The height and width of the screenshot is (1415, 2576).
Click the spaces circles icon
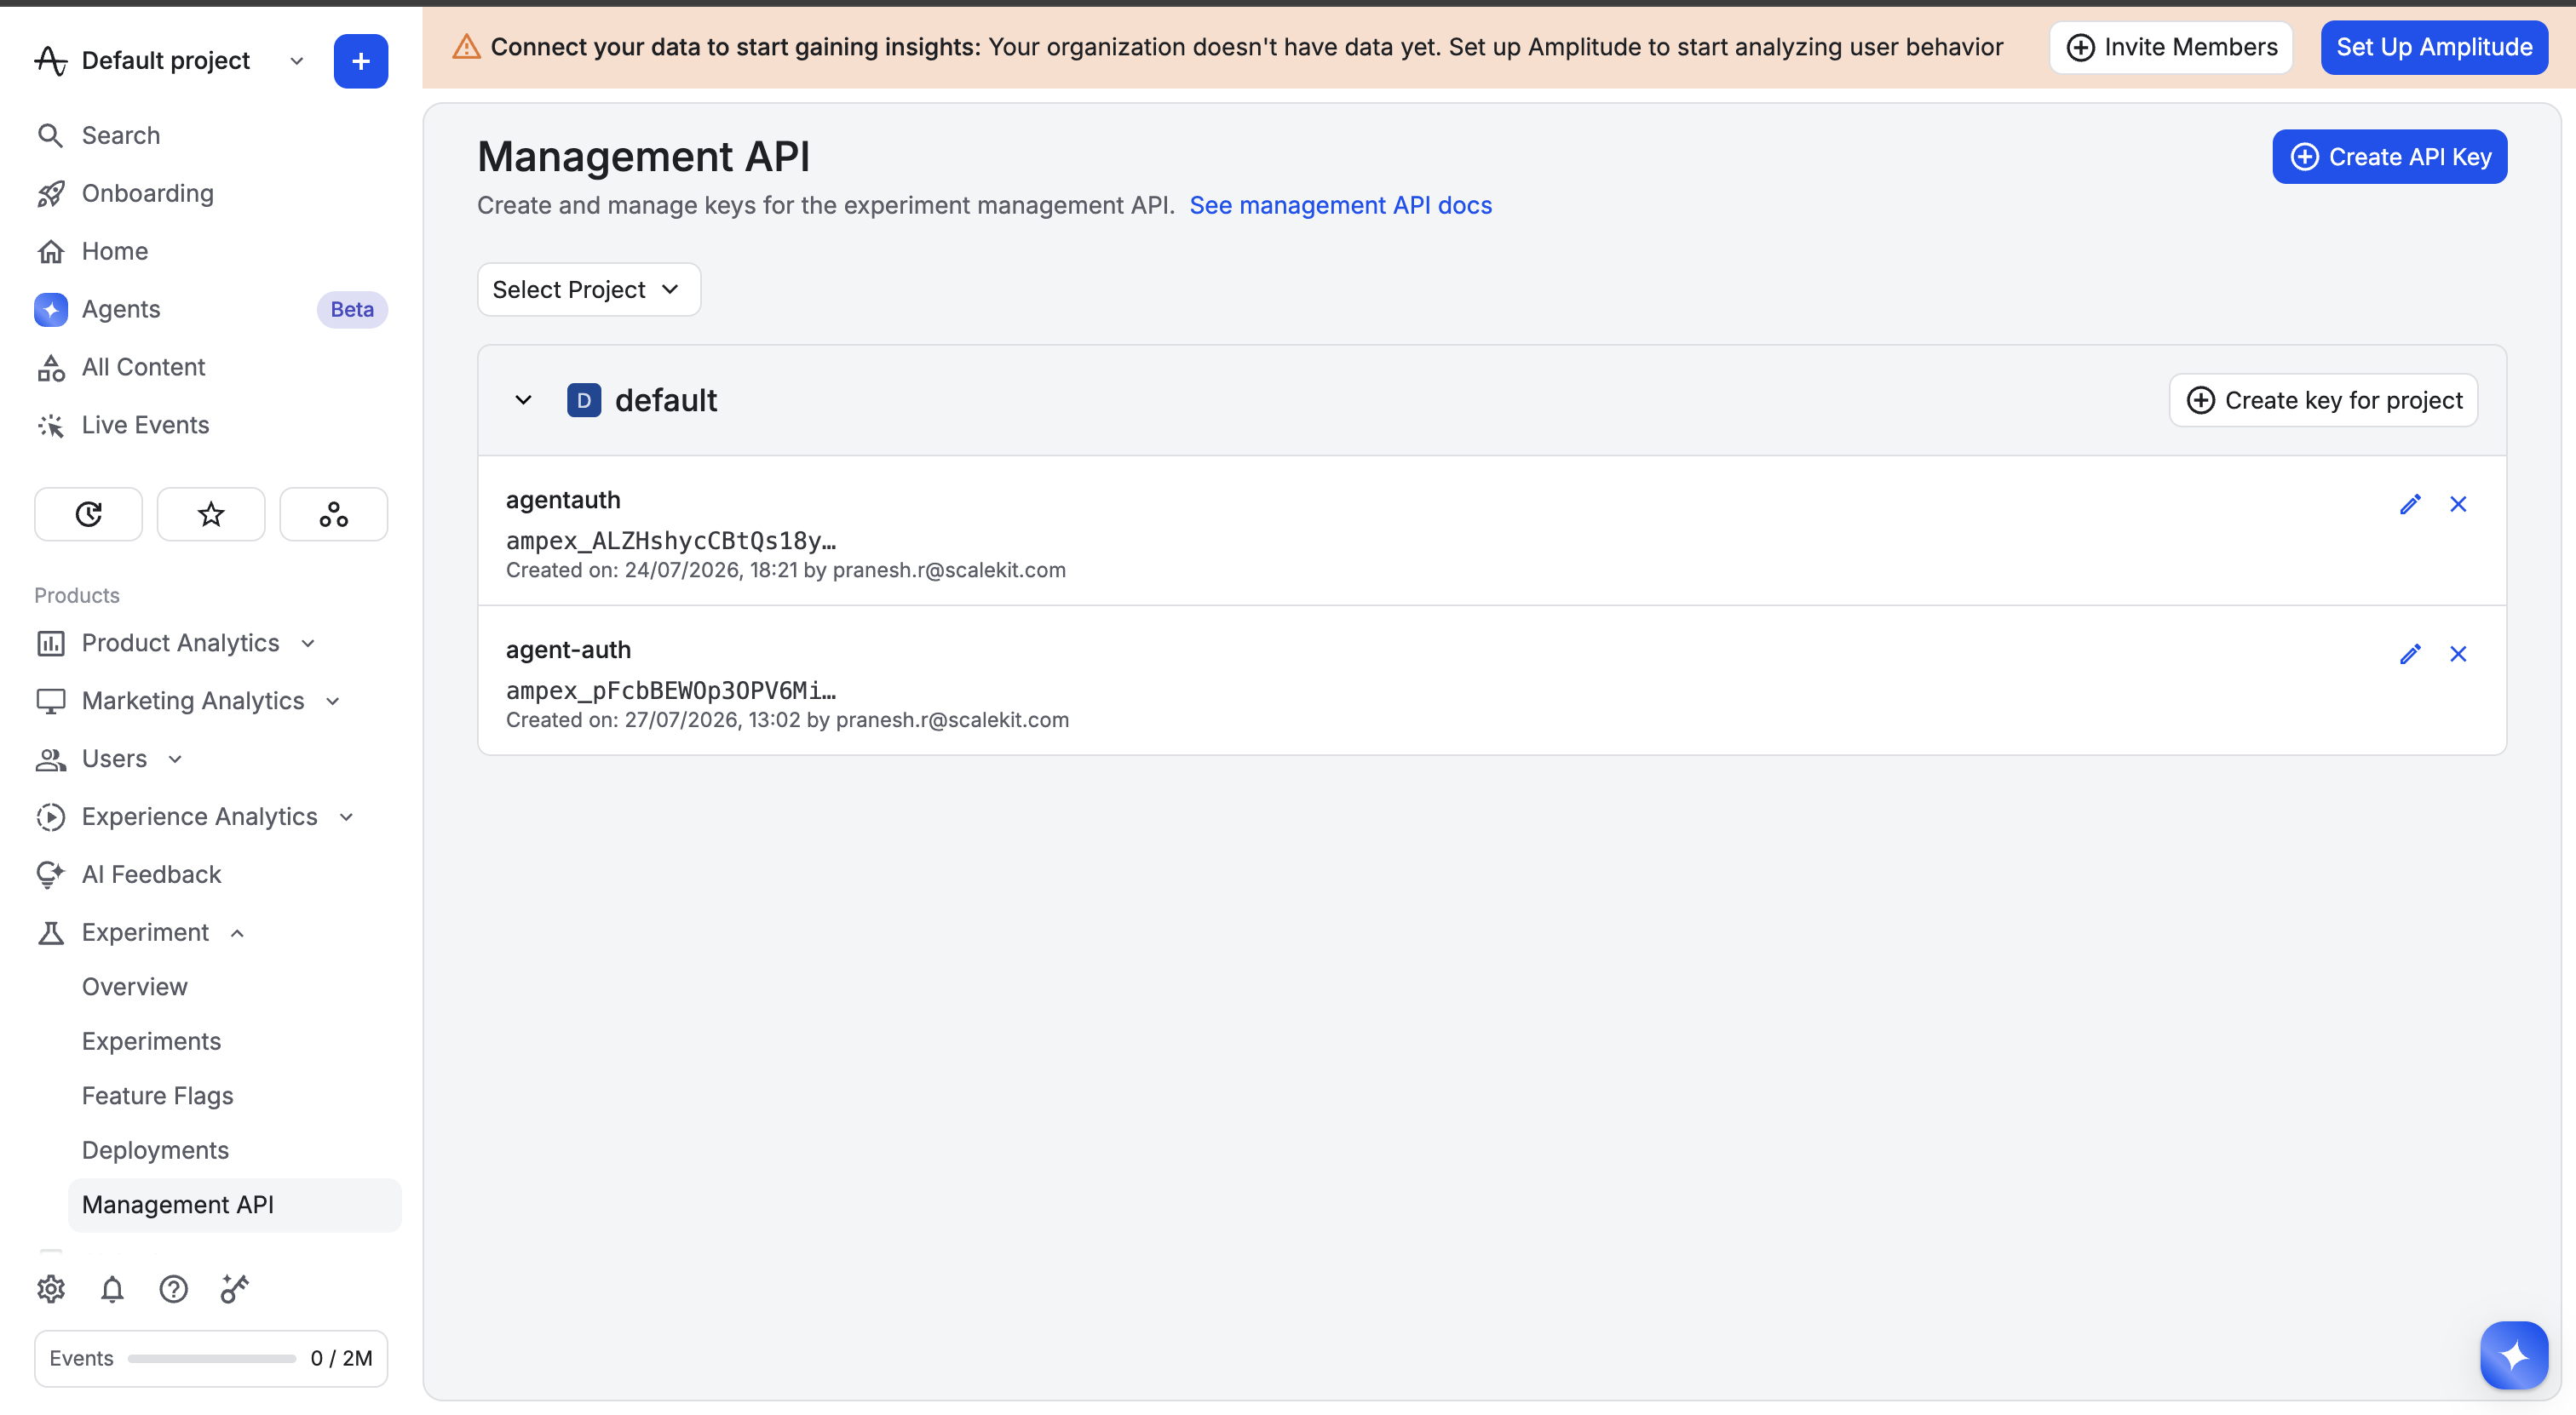click(x=334, y=513)
